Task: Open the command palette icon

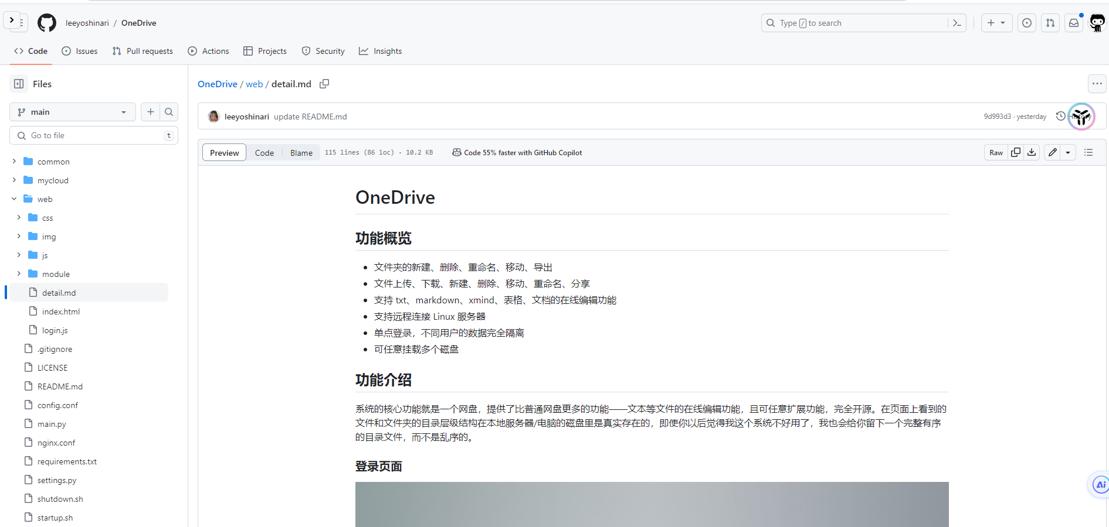Action: (957, 23)
